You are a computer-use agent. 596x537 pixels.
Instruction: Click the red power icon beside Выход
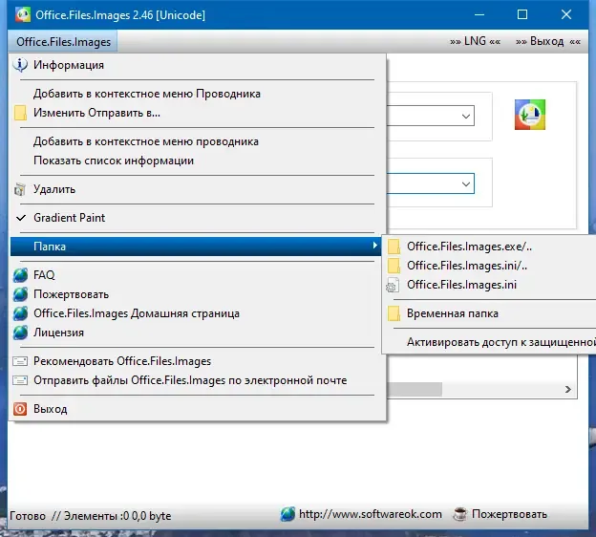tap(20, 409)
